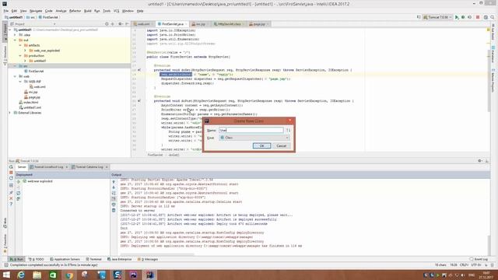Screen dimensions: 498x280
Task: Click the build artifacts icon beside Tomcat dropdown
Action: tap(419, 17)
